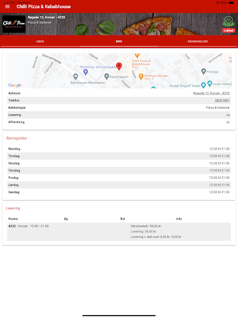The height and width of the screenshot is (318, 238).
Task: Click the Chilli Pizza & Kebabhouse title
Action: point(43,7)
